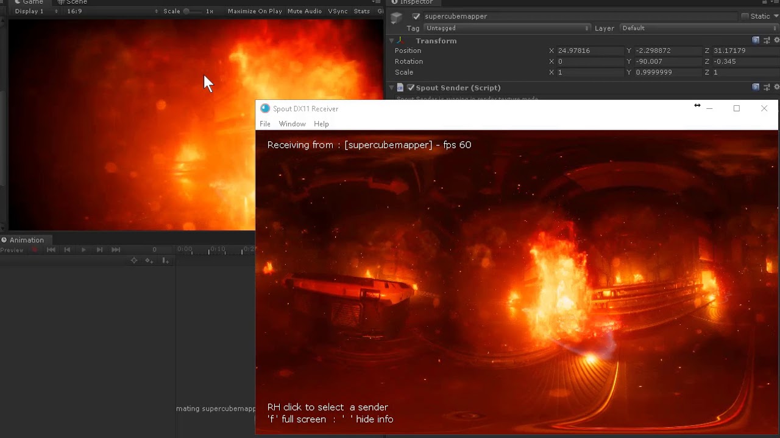Click the Add Event icon
Screen dimensions: 780x438
click(165, 260)
